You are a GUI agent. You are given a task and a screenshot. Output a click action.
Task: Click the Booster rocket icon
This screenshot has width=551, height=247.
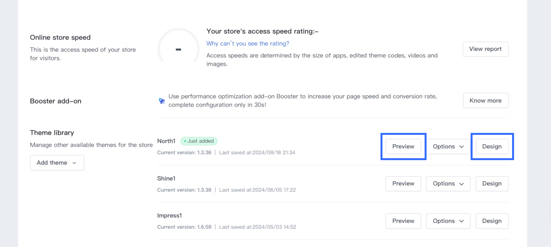pos(161,101)
